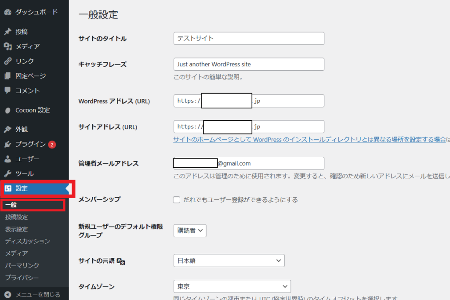This screenshot has width=450, height=300.
Task: Expand the site language dropdown
Action: click(229, 260)
